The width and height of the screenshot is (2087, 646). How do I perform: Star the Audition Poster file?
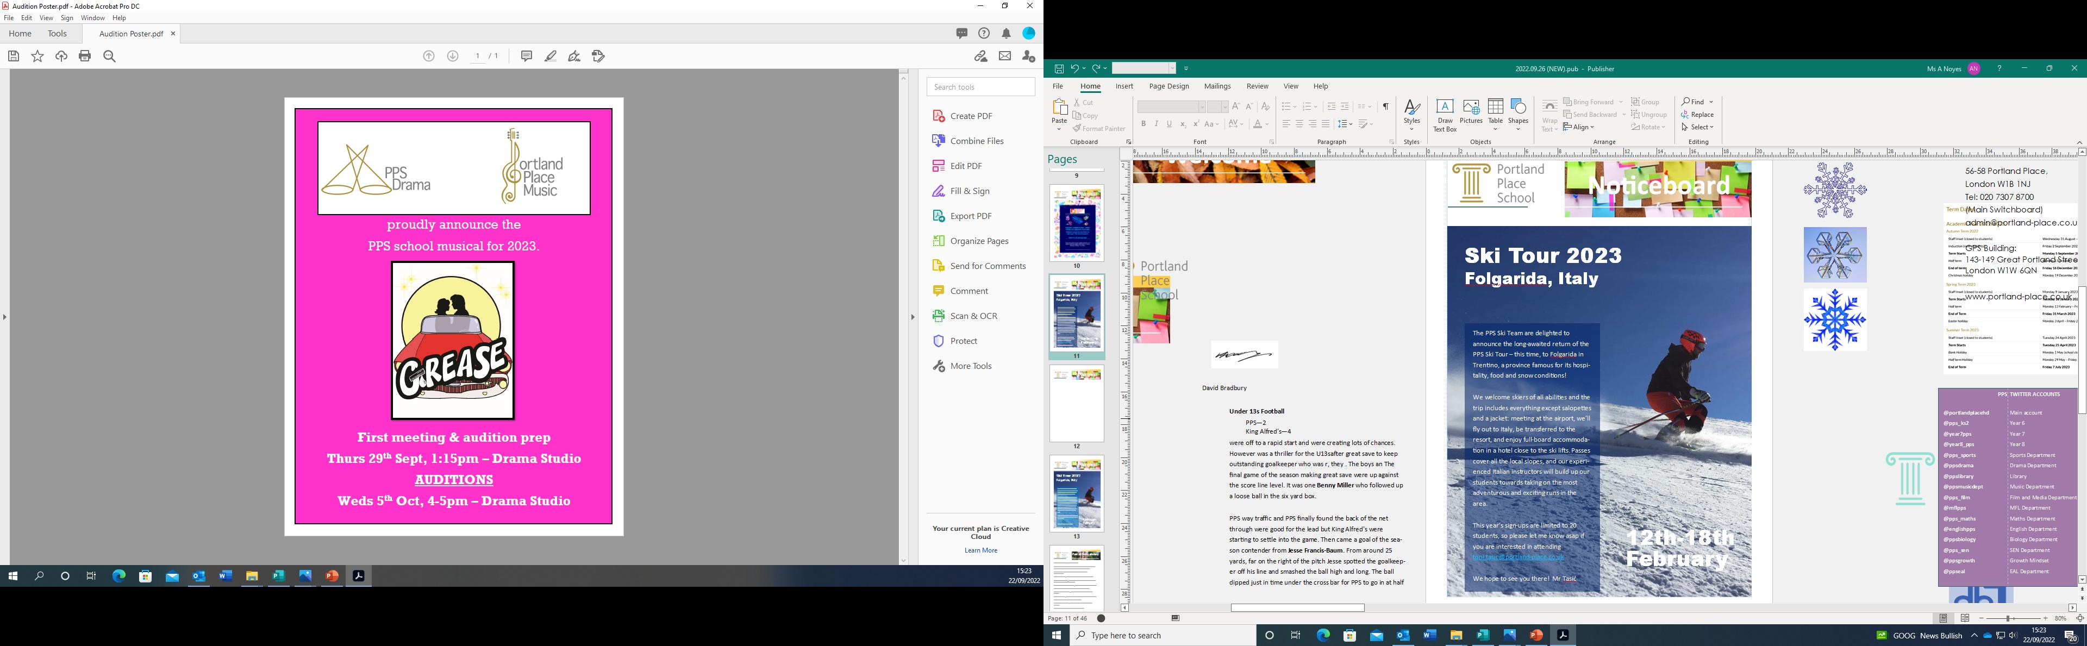38,56
